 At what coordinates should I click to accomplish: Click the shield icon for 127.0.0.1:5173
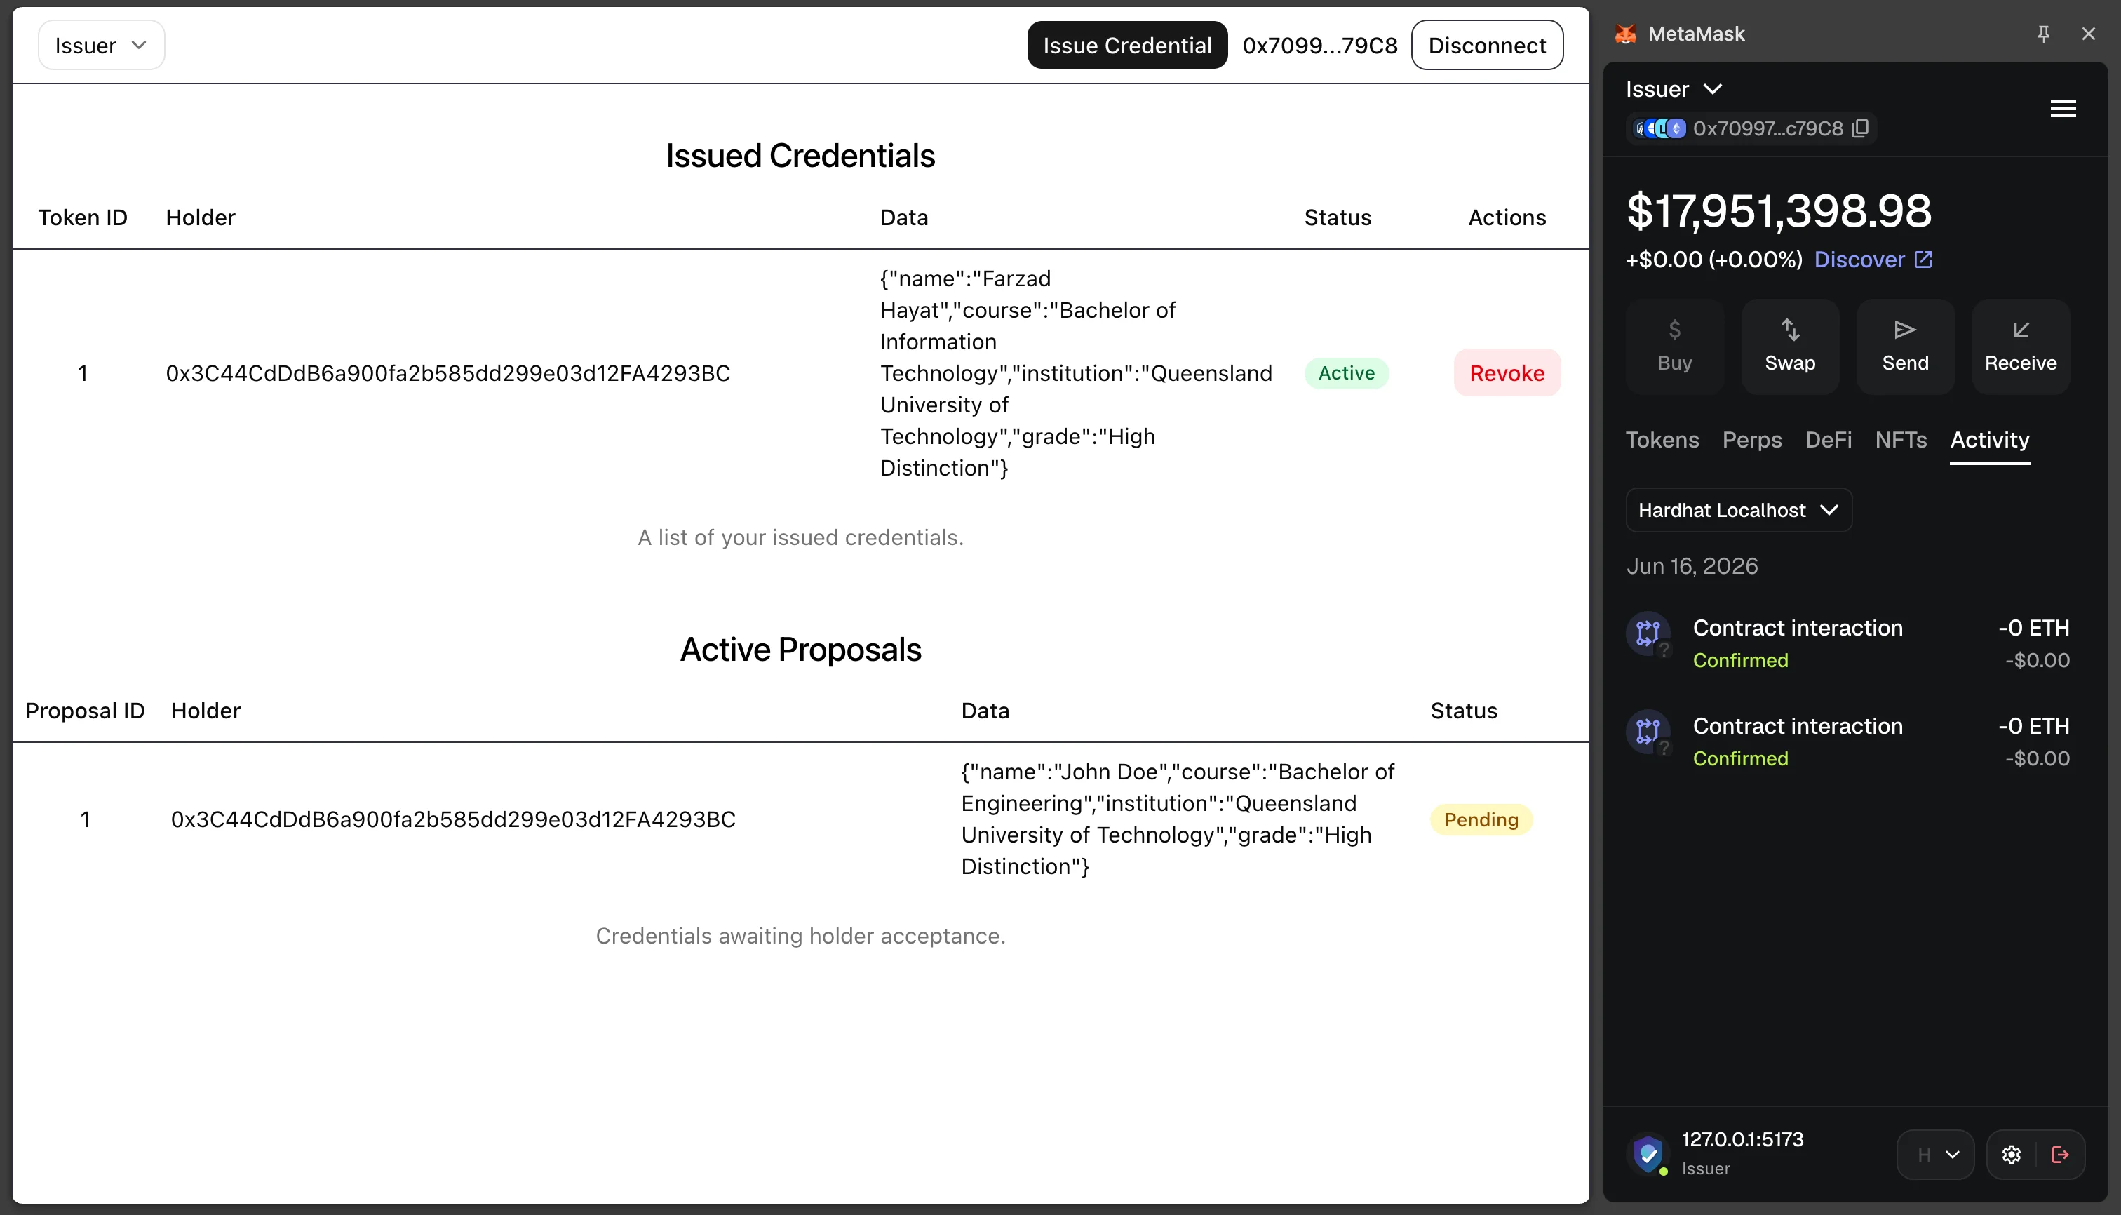[1648, 1154]
